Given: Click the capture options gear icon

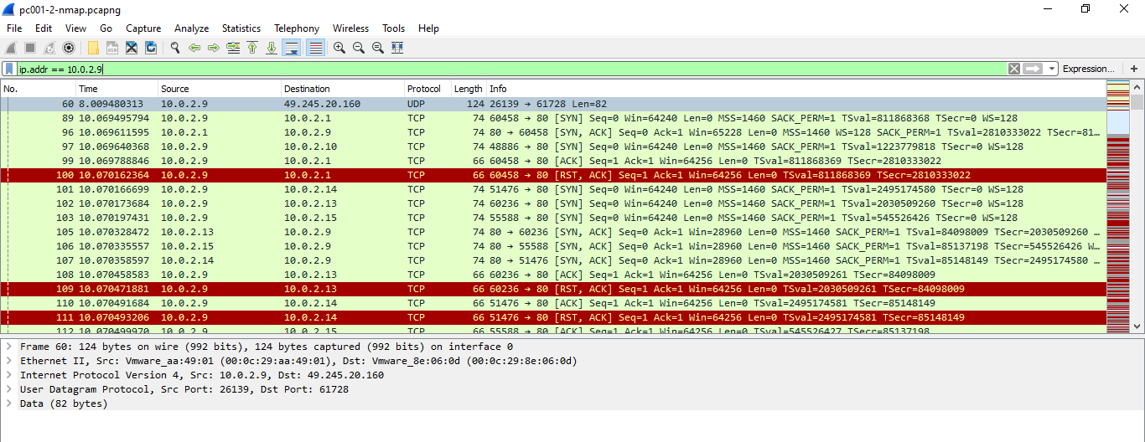Looking at the screenshot, I should tap(69, 48).
